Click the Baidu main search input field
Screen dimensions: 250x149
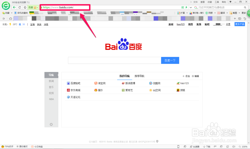114,60
